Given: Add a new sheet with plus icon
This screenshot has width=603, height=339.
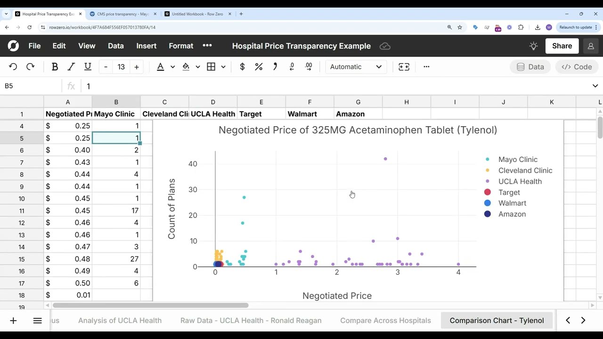Looking at the screenshot, I should 13,321.
